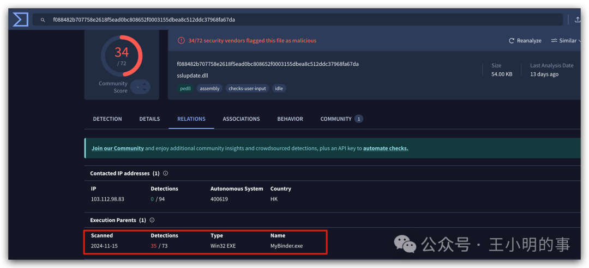Open the BEHAVIOR tab
Image resolution: width=589 pixels, height=268 pixels.
coord(290,119)
